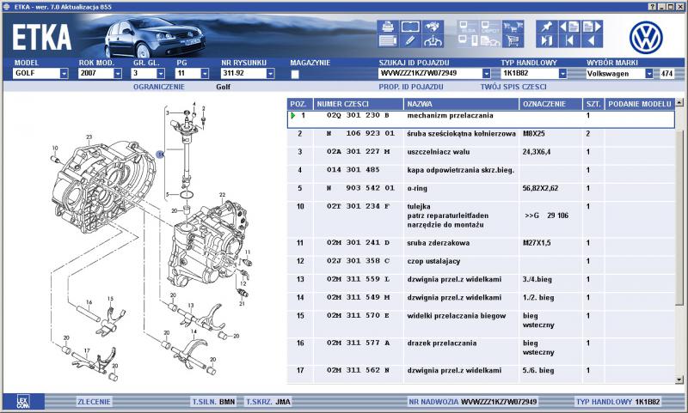Click the Volkswagen logo
Image resolution: width=688 pixels, height=413 pixels.
coord(646,37)
